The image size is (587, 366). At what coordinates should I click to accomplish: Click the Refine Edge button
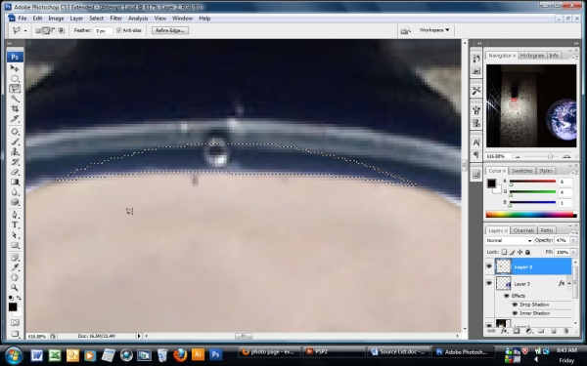tap(170, 30)
